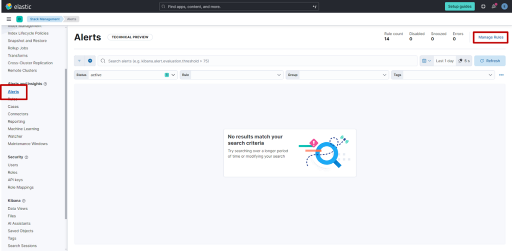The height and width of the screenshot is (251, 512).
Task: Open the hamburger navigation menu
Action: pos(8,19)
